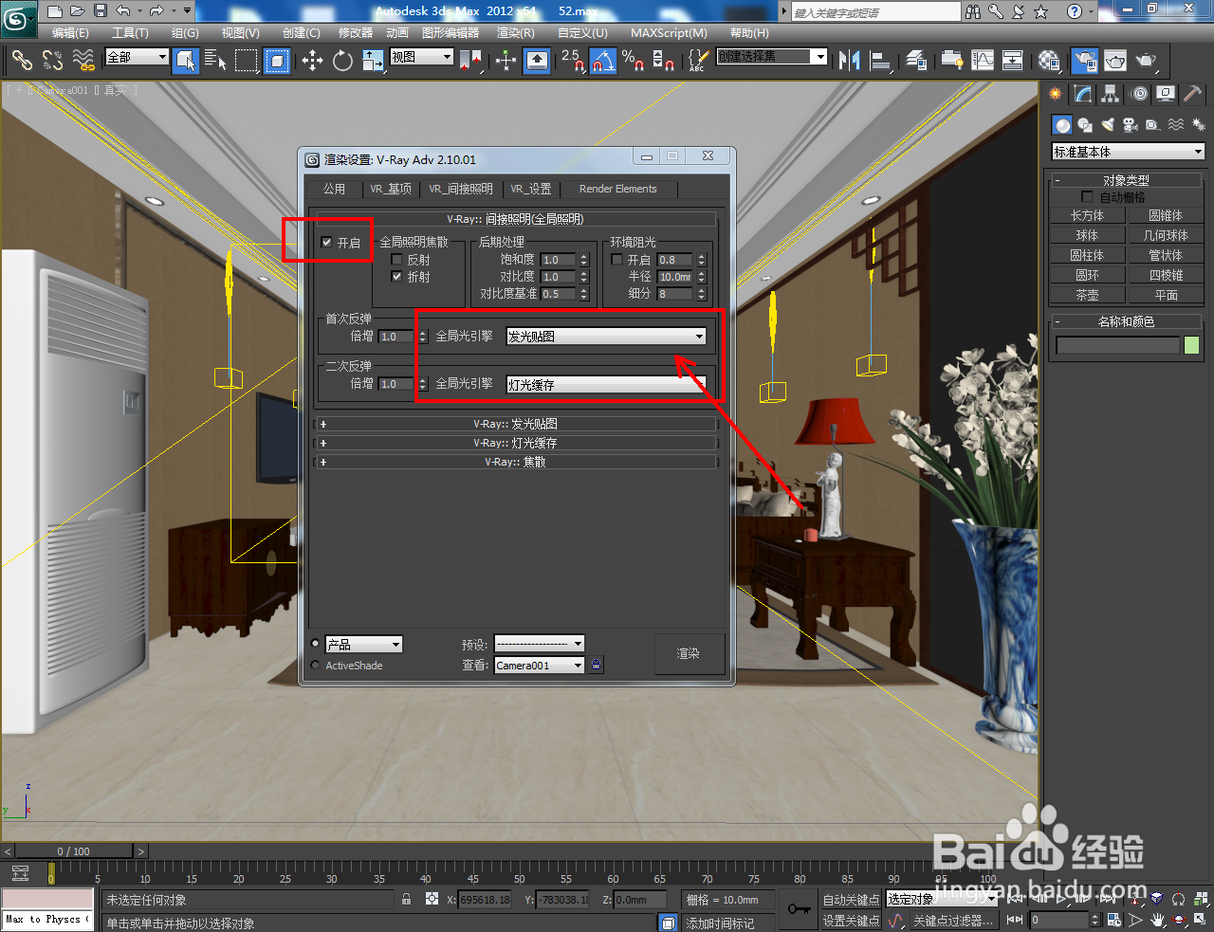Switch to the Display panel tab

point(1166,94)
